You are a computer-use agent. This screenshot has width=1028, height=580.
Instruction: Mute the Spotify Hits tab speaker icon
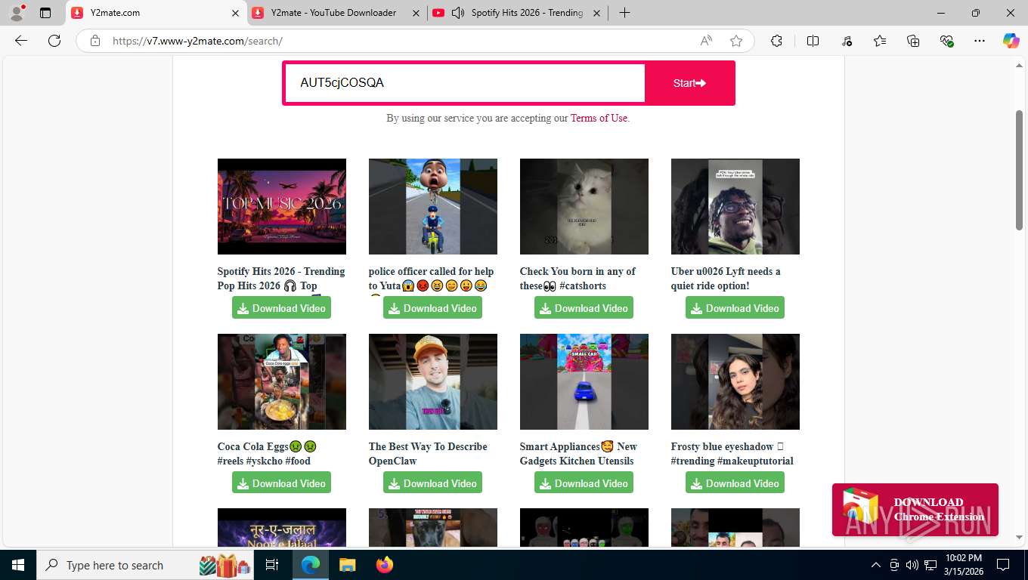457,13
